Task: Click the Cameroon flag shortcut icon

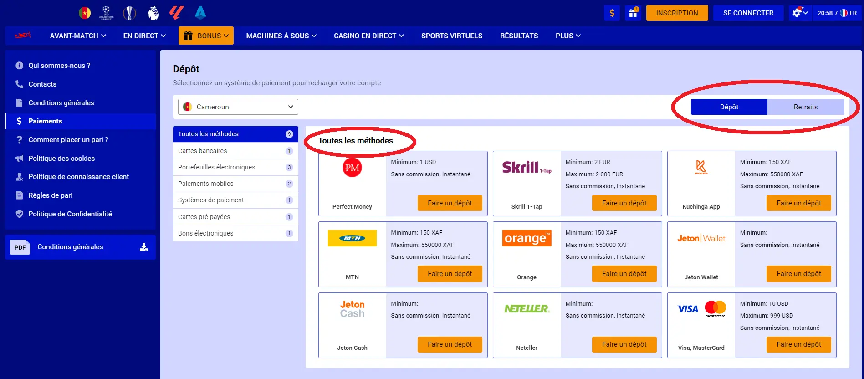Action: (85, 13)
